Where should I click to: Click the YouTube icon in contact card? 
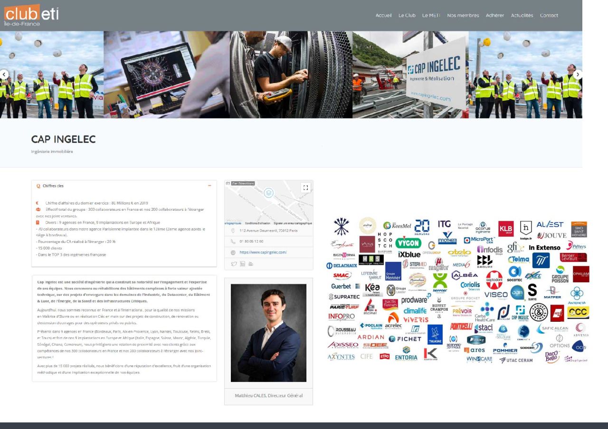point(251,264)
